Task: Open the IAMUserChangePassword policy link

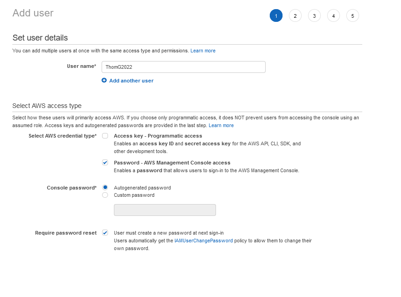Action: click(x=203, y=241)
